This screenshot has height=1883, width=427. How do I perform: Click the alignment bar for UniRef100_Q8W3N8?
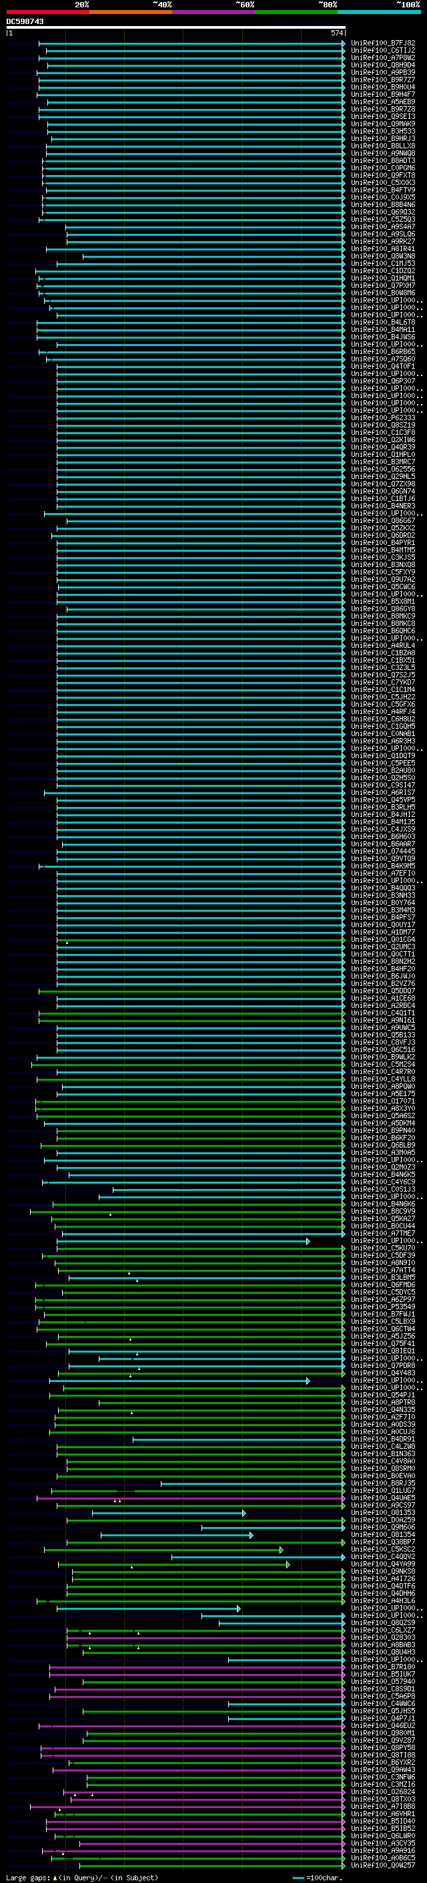click(x=213, y=256)
